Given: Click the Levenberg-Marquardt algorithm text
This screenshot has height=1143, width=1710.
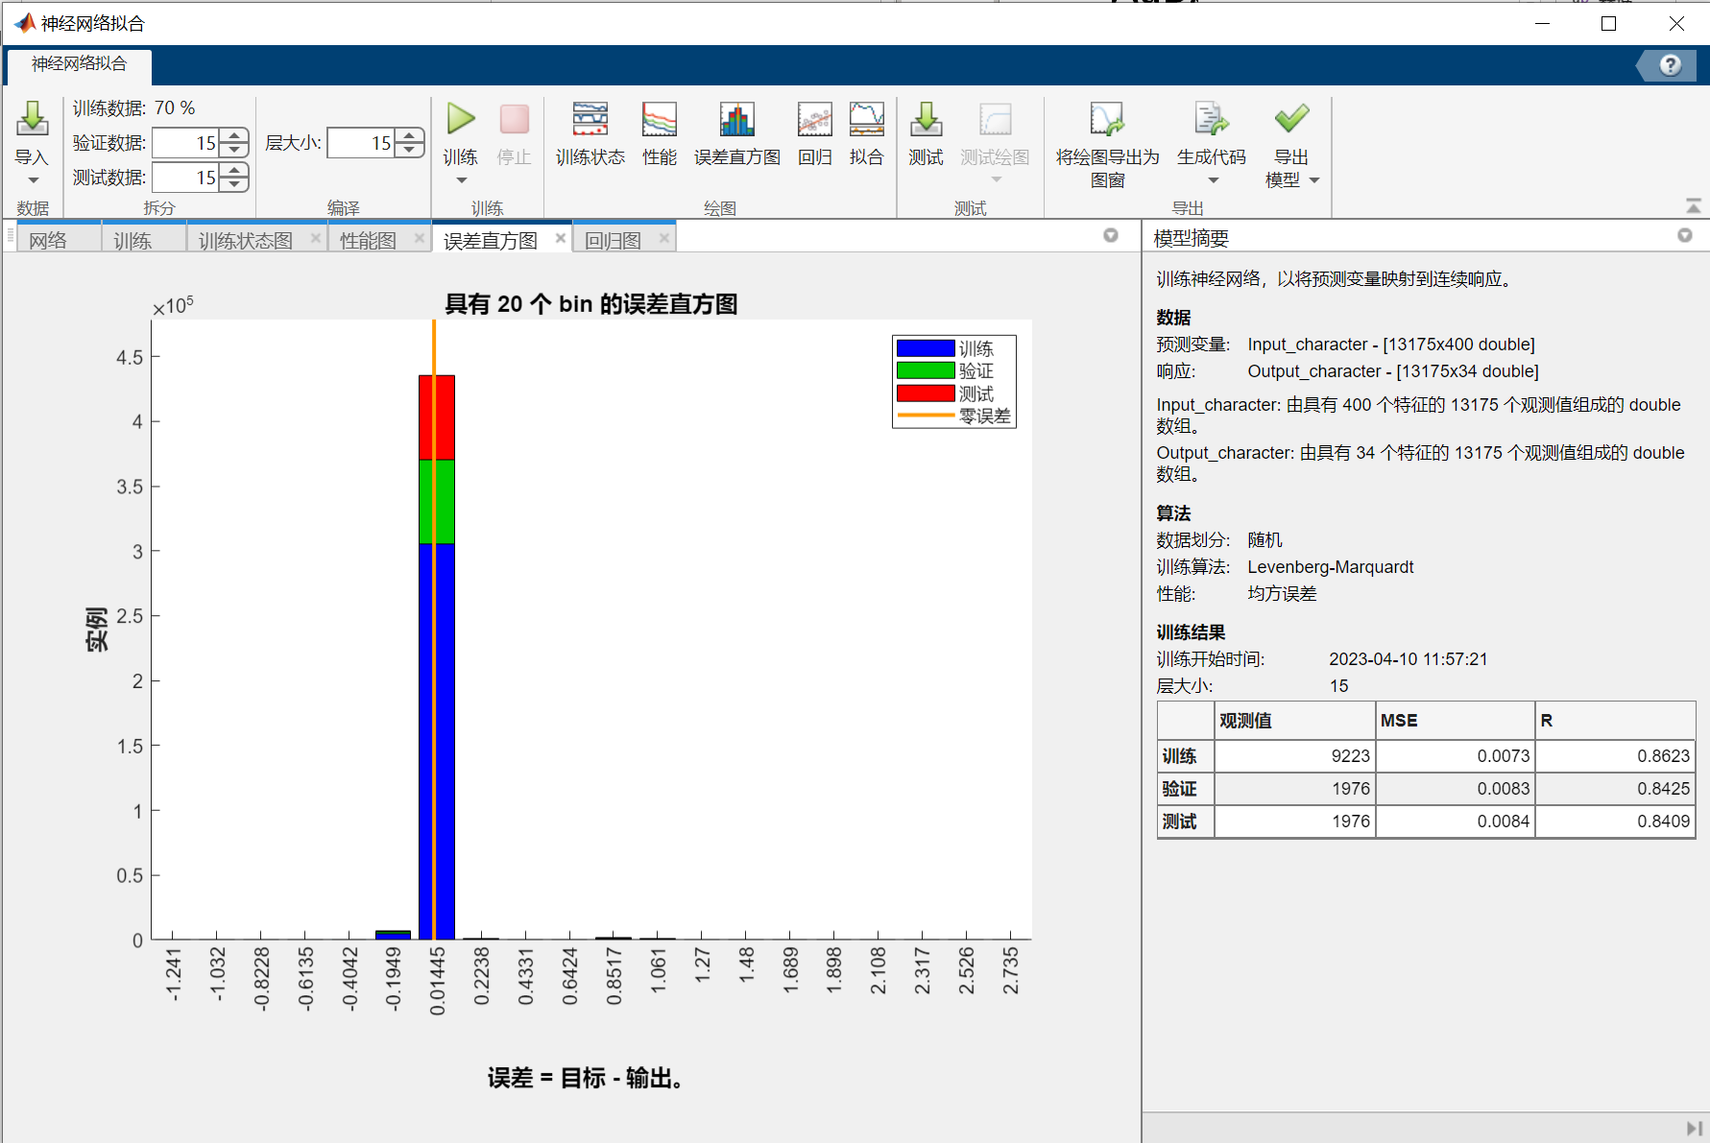Looking at the screenshot, I should click(1331, 567).
